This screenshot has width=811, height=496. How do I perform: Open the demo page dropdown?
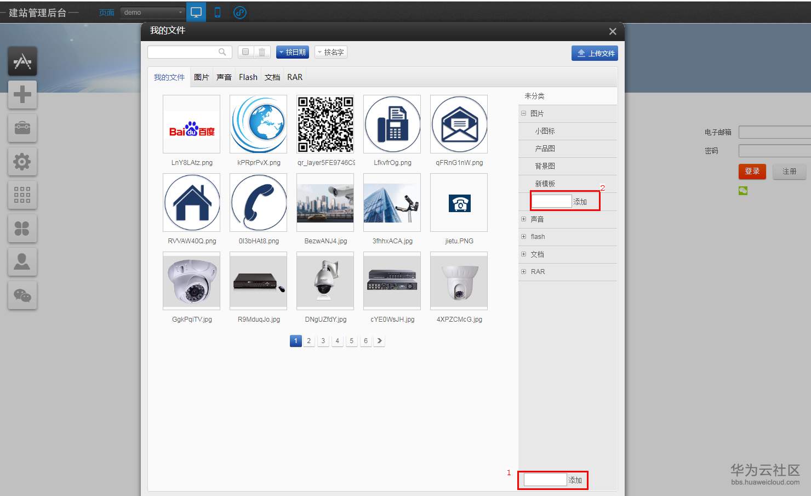point(153,12)
